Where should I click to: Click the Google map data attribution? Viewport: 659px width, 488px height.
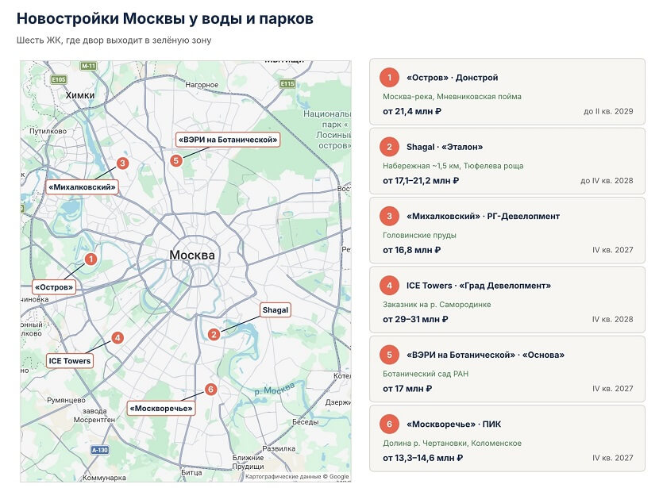[x=297, y=476]
